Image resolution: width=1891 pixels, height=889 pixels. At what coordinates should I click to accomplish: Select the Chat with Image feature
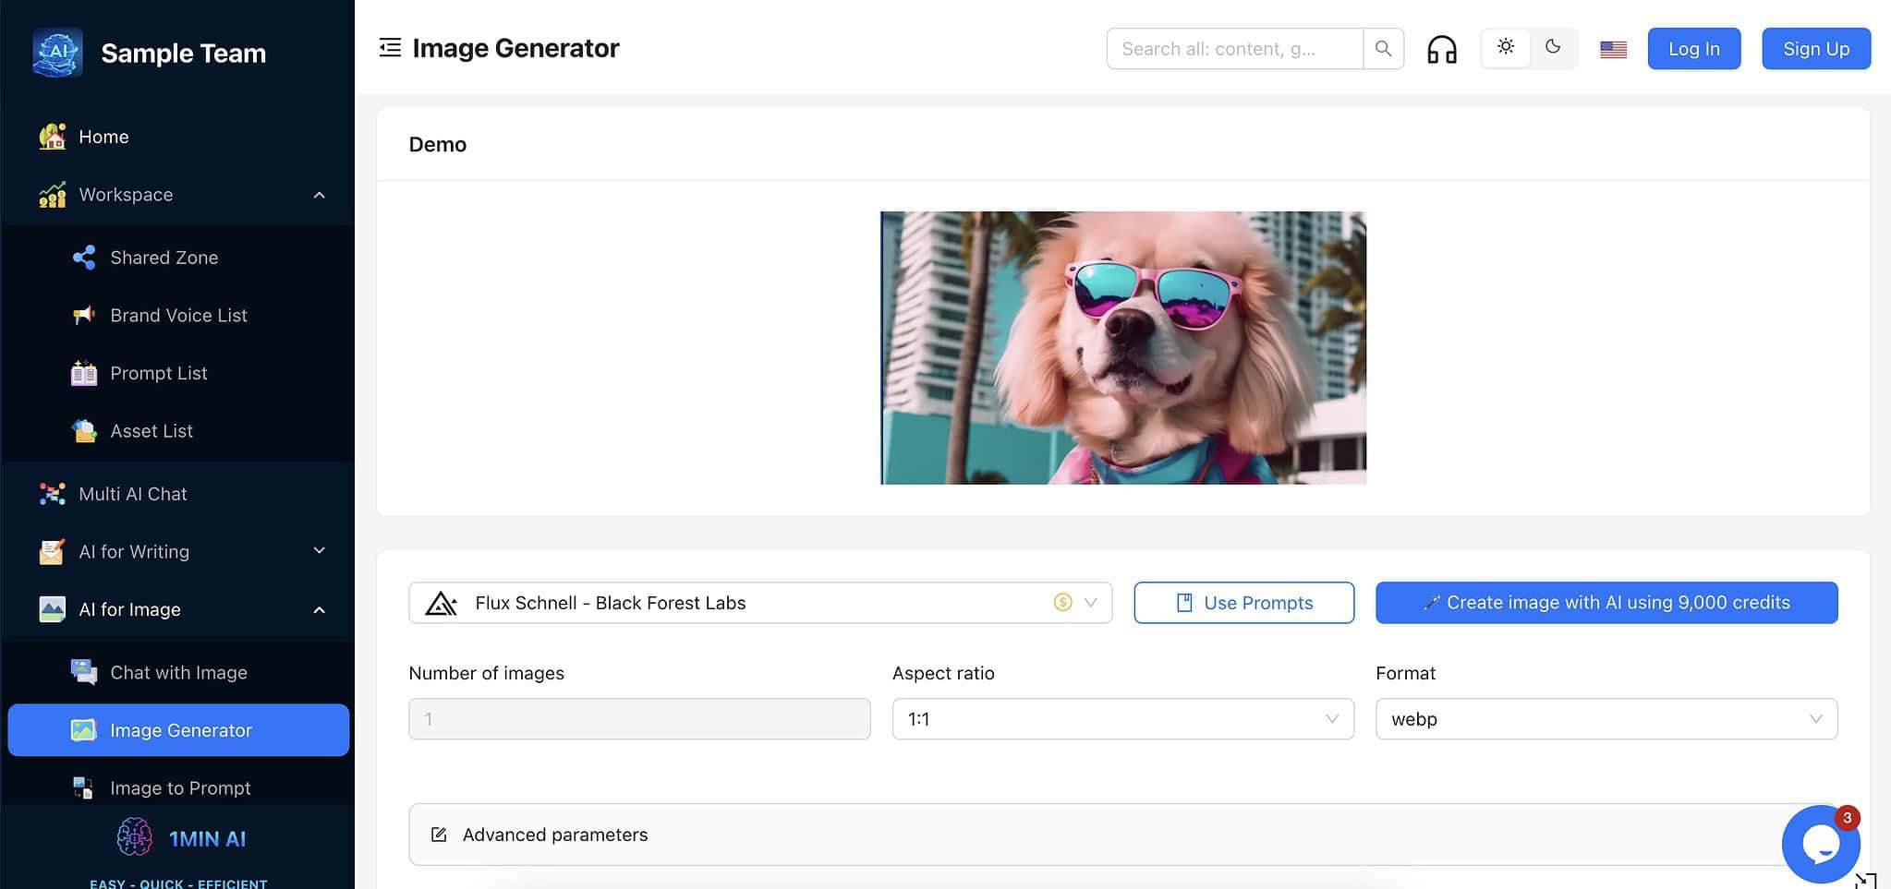177,672
